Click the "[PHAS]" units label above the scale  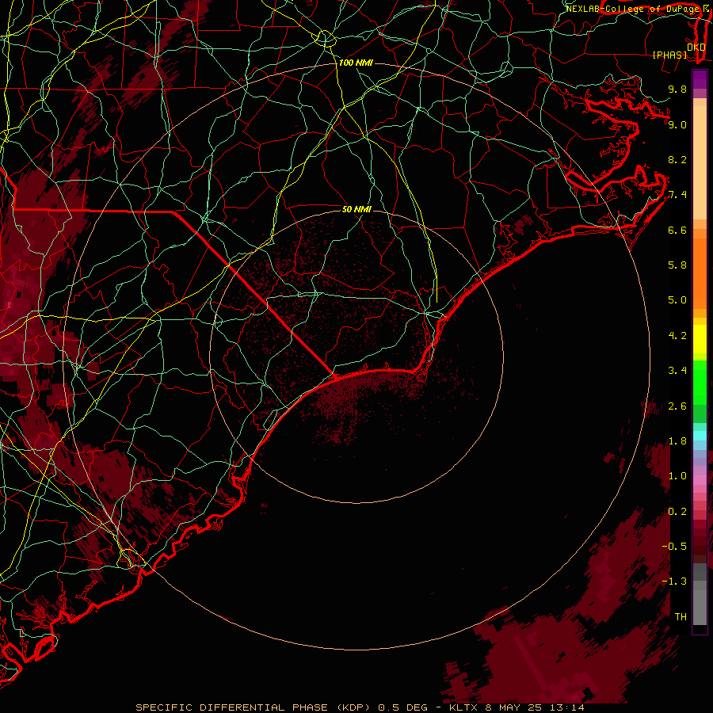coord(669,55)
